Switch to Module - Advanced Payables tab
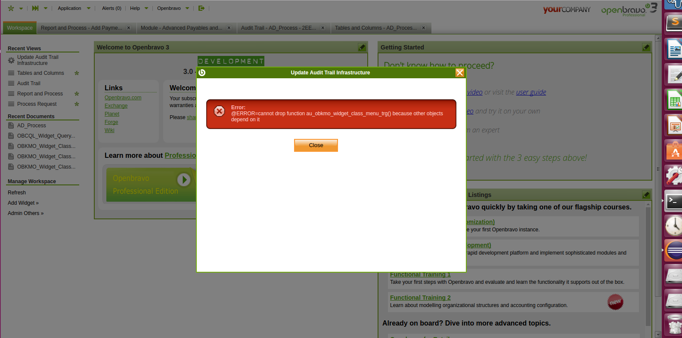The image size is (682, 338). tap(181, 28)
